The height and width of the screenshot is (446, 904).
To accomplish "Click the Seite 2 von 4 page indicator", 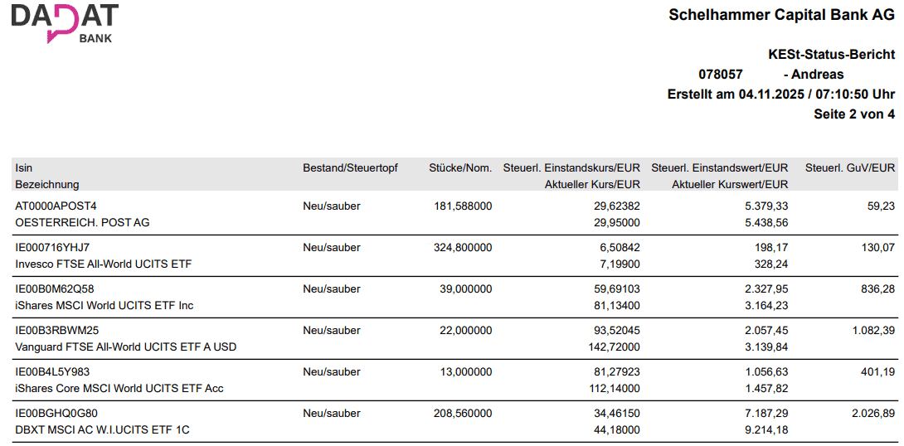I will [854, 114].
